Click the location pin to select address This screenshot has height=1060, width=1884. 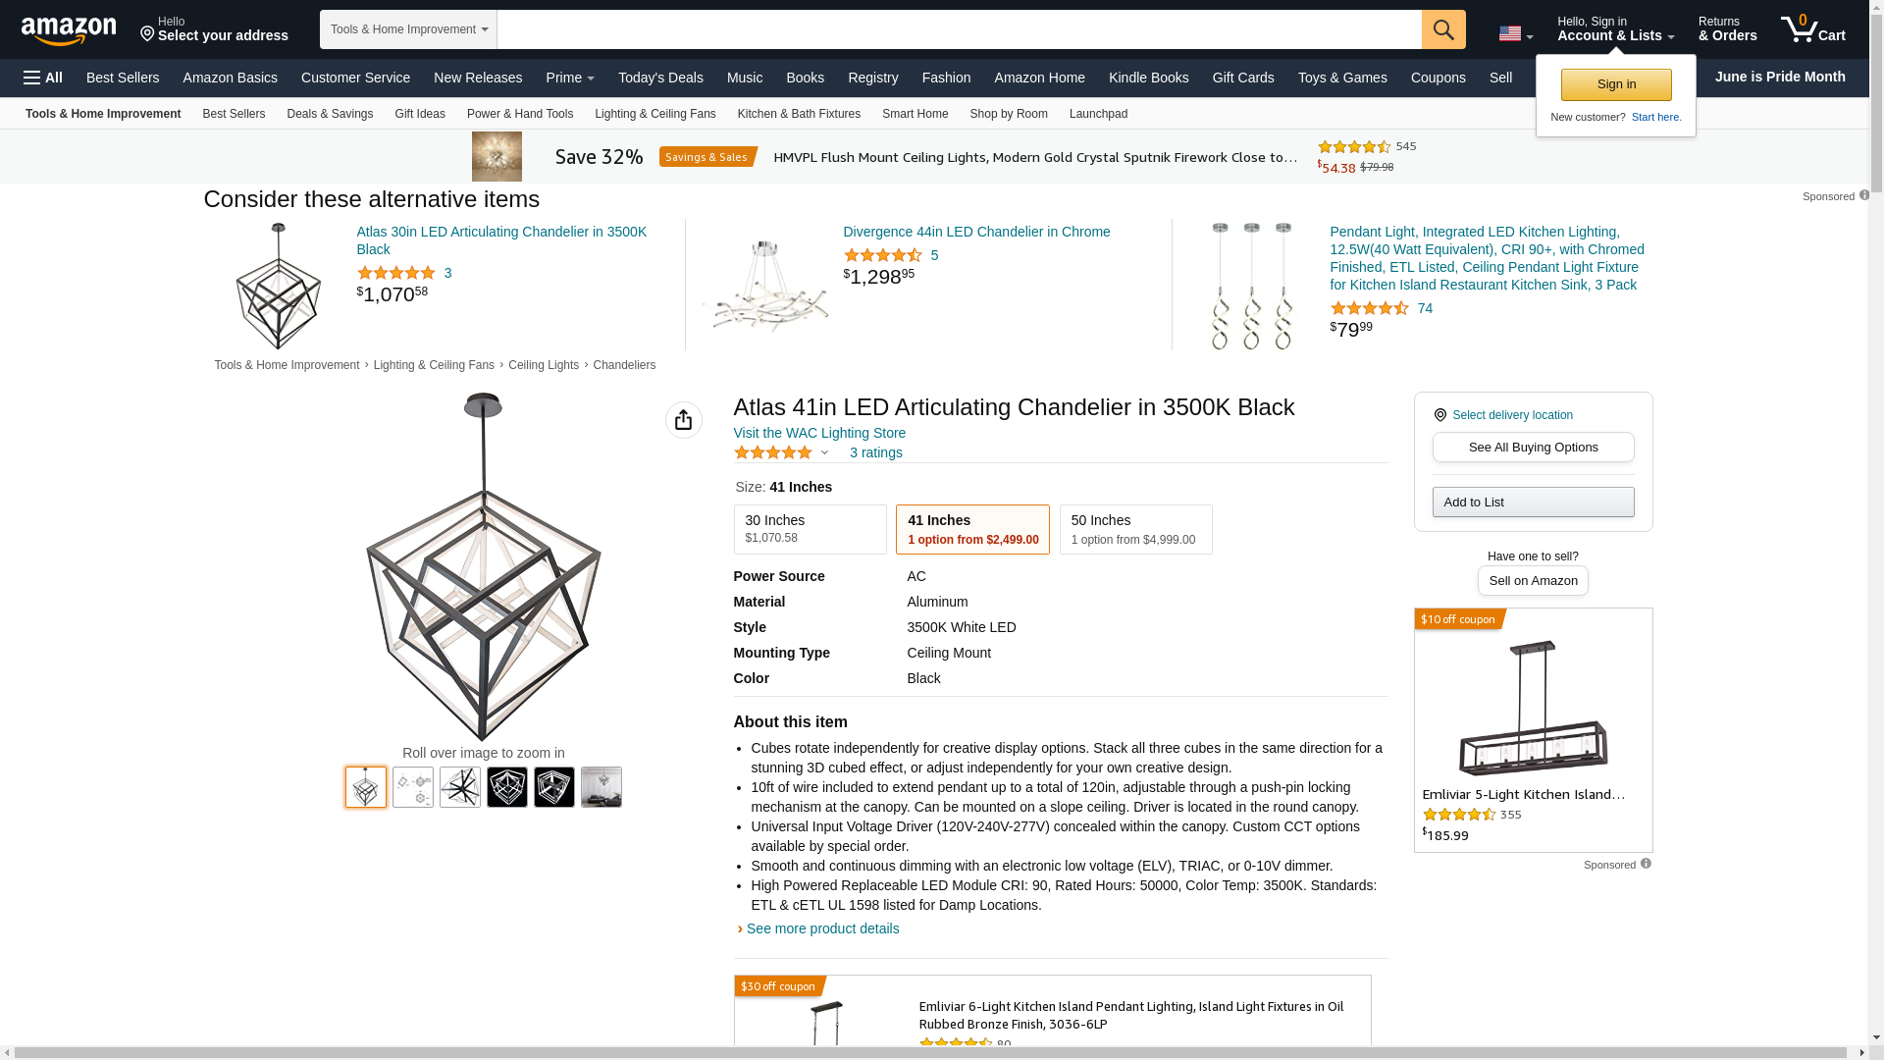[x=148, y=34]
